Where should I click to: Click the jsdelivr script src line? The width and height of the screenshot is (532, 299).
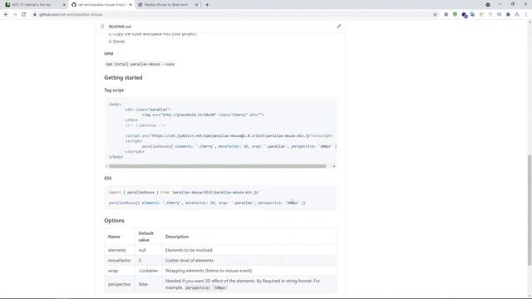pos(229,135)
